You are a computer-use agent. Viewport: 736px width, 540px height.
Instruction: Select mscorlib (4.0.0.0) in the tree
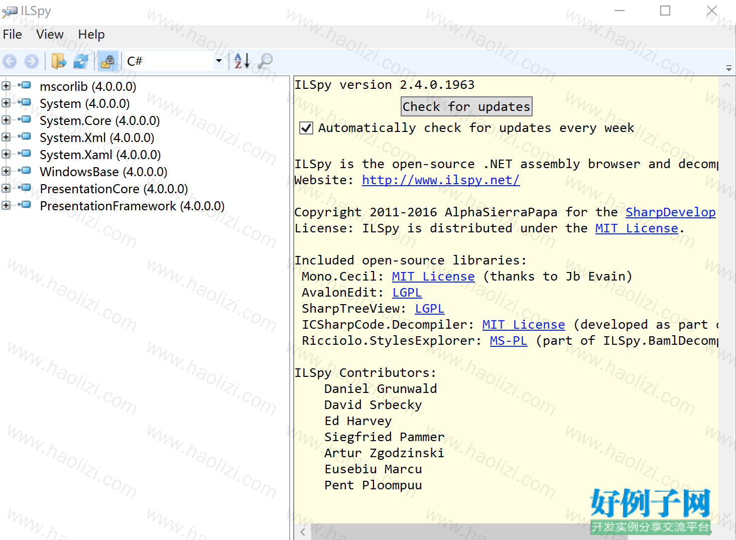(x=88, y=87)
